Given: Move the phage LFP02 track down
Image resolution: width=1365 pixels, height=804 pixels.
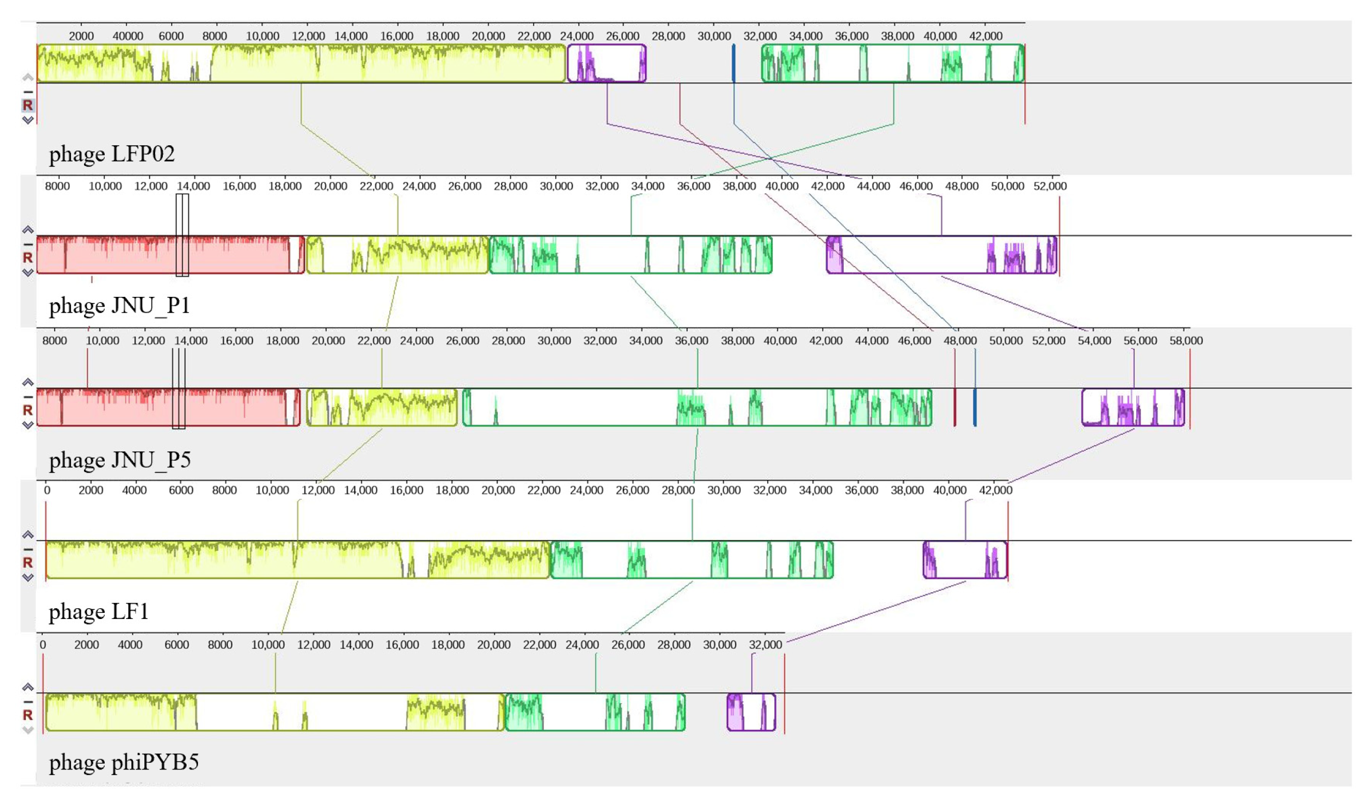Looking at the screenshot, I should pyautogui.click(x=28, y=120).
